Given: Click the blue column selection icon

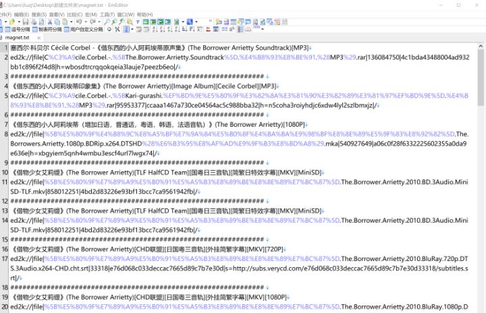Looking at the screenshot, I should click(x=126, y=29).
